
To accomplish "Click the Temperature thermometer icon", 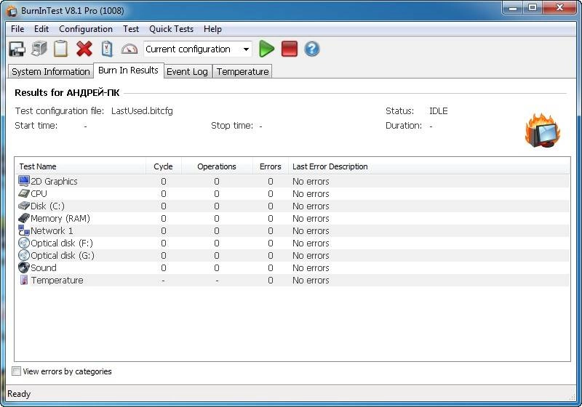I will coord(24,280).
